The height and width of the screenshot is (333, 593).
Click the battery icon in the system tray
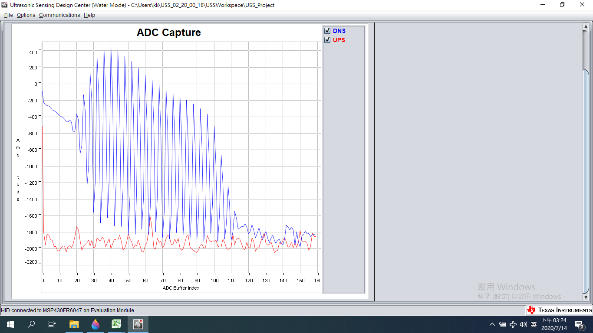coord(503,324)
